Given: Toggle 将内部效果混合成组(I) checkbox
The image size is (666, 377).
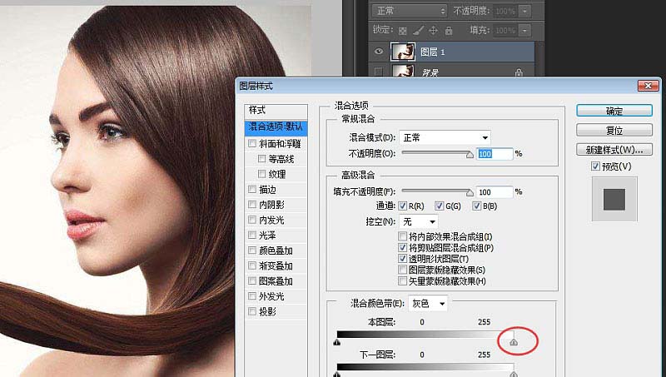Looking at the screenshot, I should point(403,236).
